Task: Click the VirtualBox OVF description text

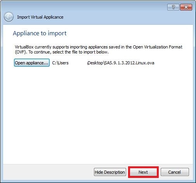Action: [99, 49]
